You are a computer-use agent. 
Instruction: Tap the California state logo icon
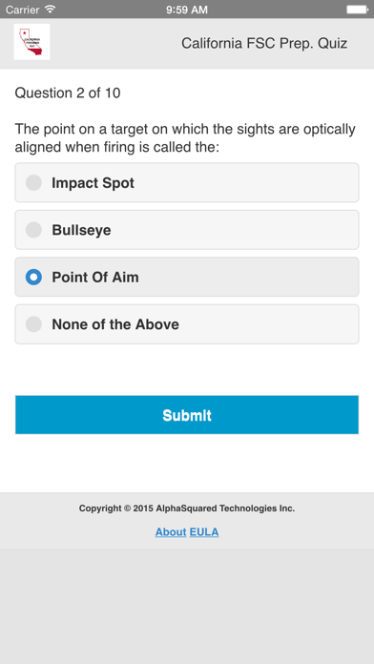31,42
